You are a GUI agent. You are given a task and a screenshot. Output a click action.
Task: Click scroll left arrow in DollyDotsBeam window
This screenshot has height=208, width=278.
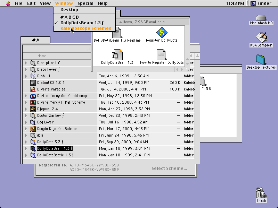(177, 69)
